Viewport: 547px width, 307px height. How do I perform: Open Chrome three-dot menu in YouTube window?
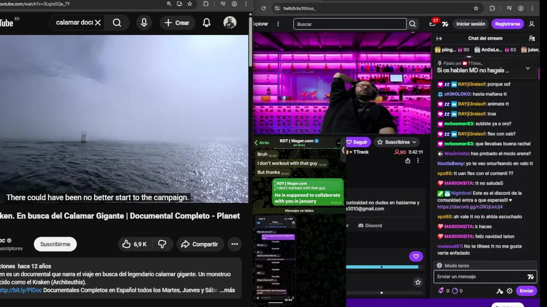246,4
